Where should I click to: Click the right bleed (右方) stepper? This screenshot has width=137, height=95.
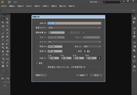(86, 58)
